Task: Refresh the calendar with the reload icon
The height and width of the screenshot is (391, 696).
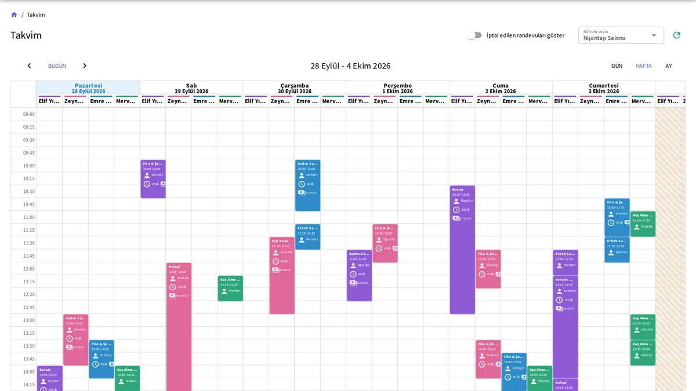Action: coord(676,35)
